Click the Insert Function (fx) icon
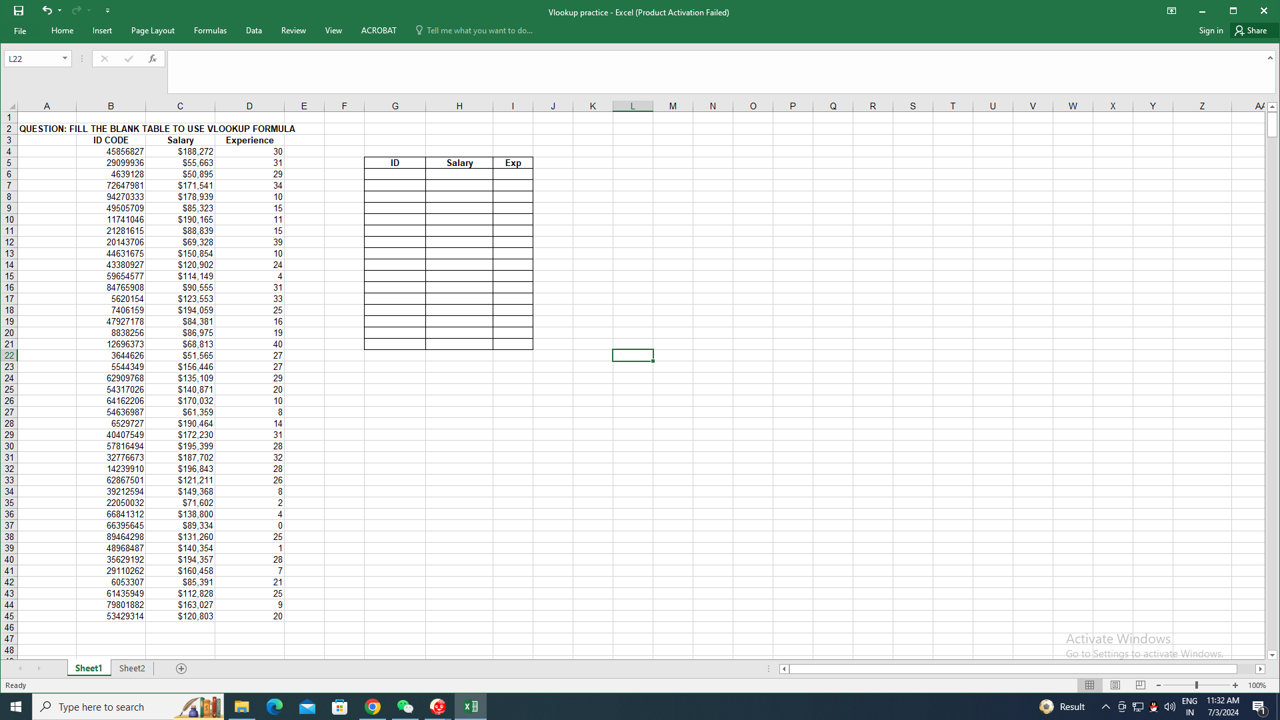1280x720 pixels. tap(153, 59)
